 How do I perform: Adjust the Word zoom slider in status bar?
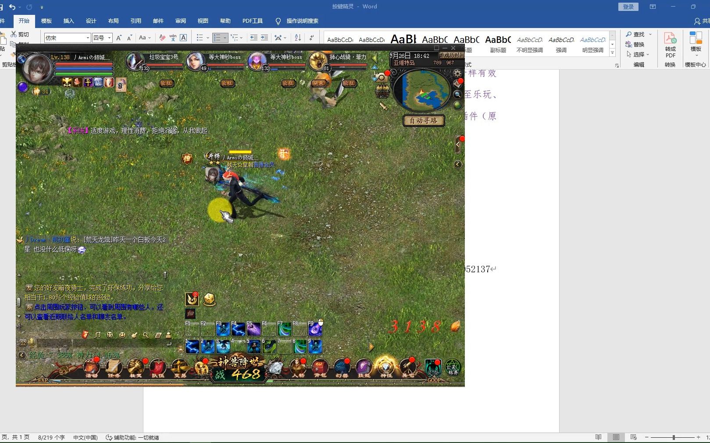673,437
